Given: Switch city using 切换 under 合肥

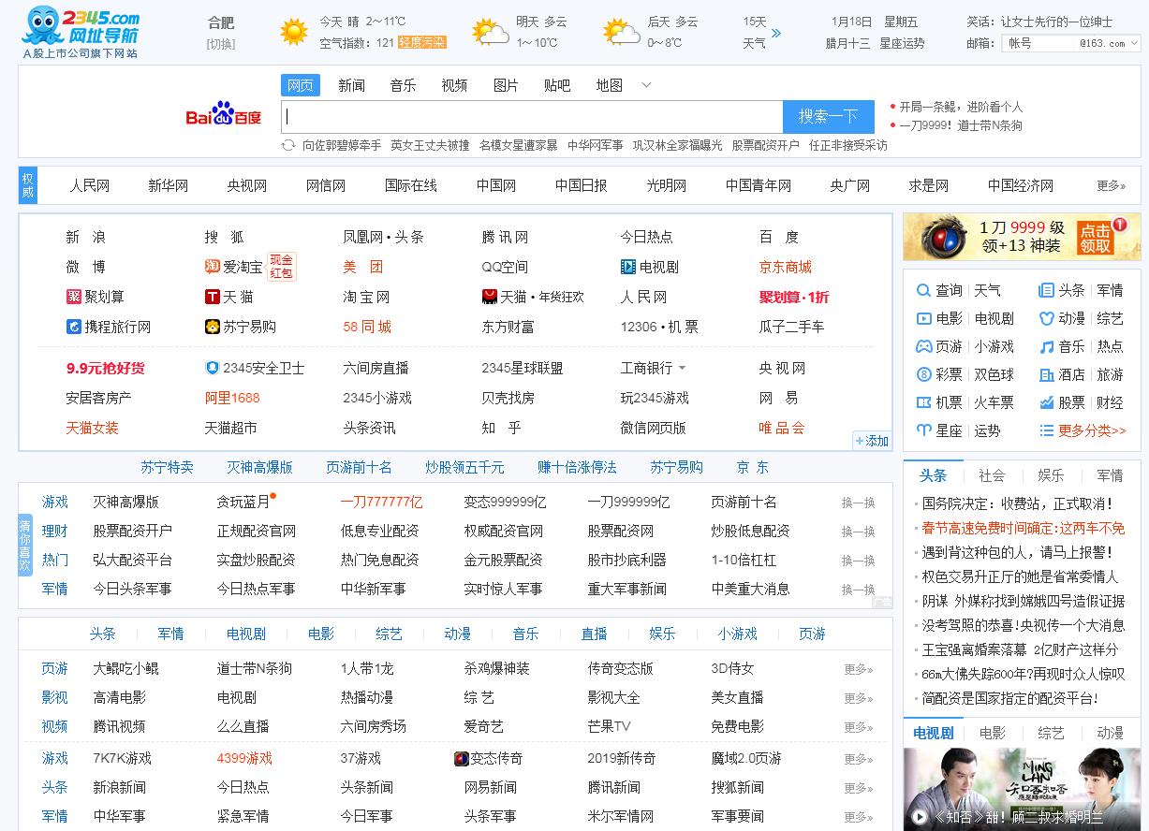Looking at the screenshot, I should coord(221,44).
